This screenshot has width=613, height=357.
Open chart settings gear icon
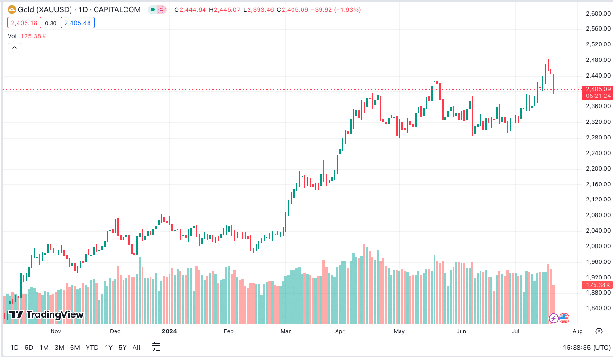[599, 331]
